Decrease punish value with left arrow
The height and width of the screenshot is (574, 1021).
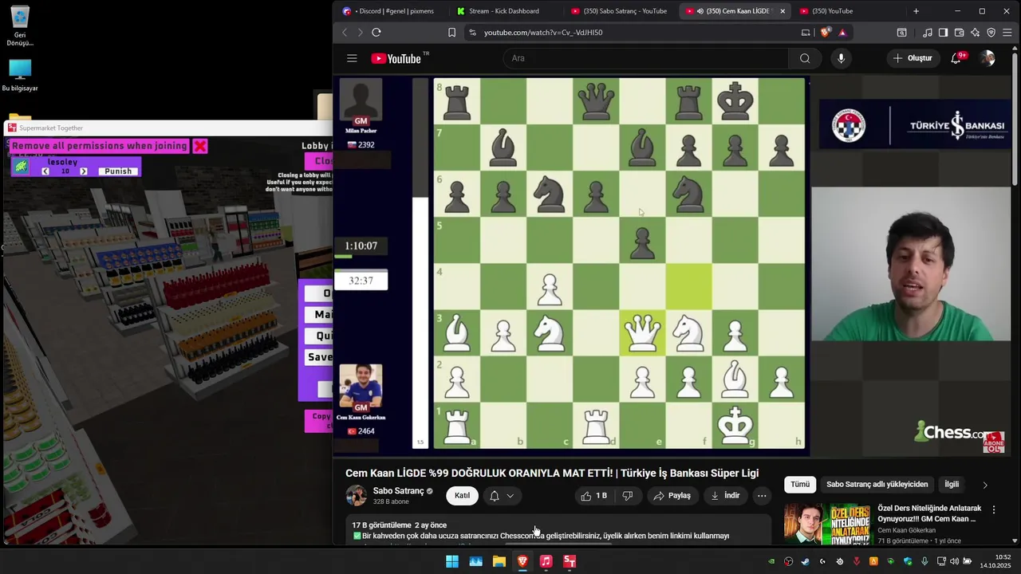(x=45, y=171)
